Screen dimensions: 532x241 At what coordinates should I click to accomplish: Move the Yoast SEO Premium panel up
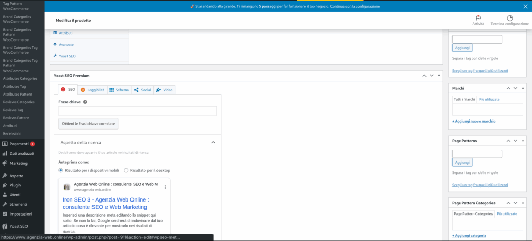[424, 76]
